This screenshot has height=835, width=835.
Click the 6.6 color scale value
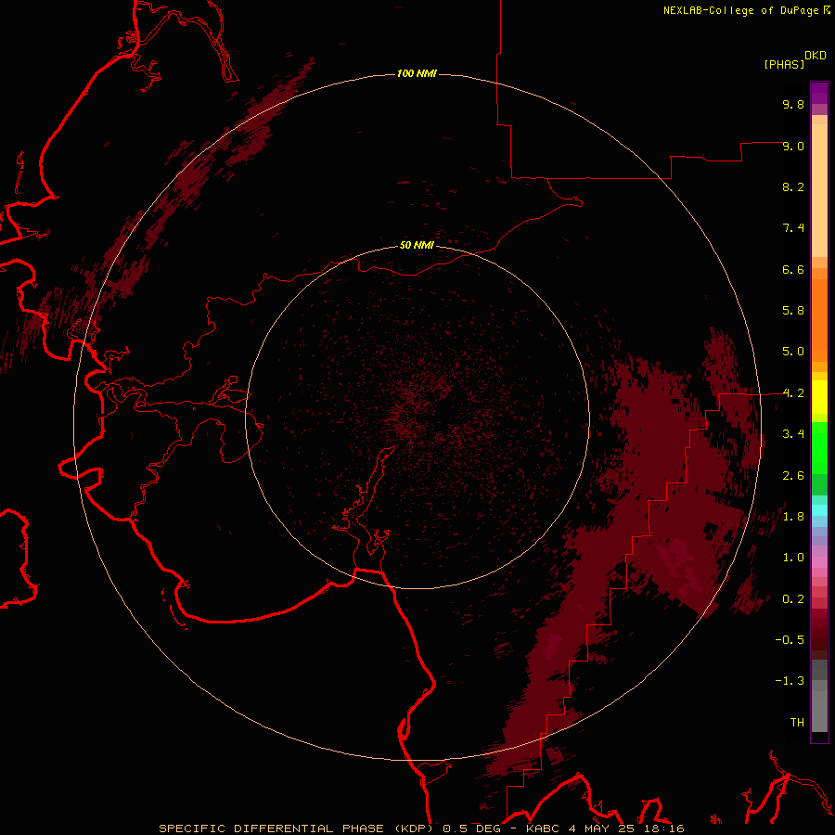(x=793, y=269)
